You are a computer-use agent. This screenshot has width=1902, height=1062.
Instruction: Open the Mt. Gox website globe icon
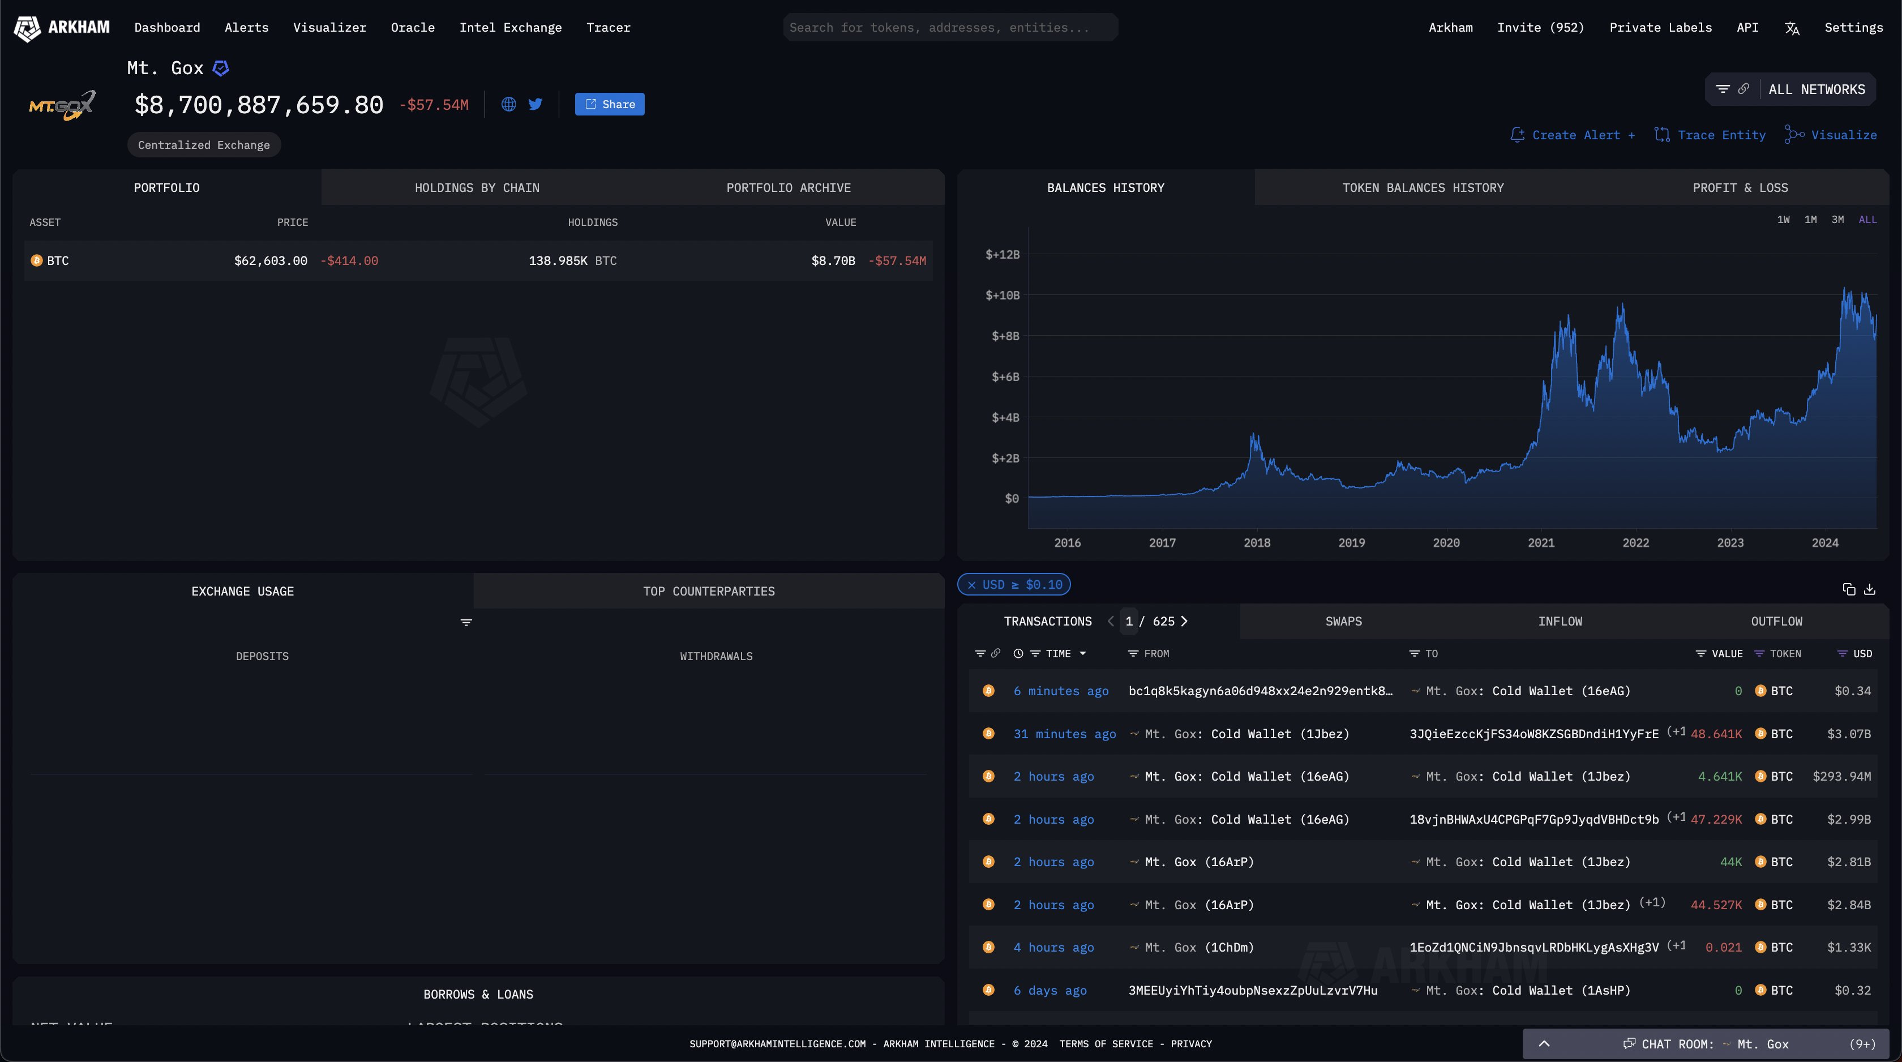point(509,104)
